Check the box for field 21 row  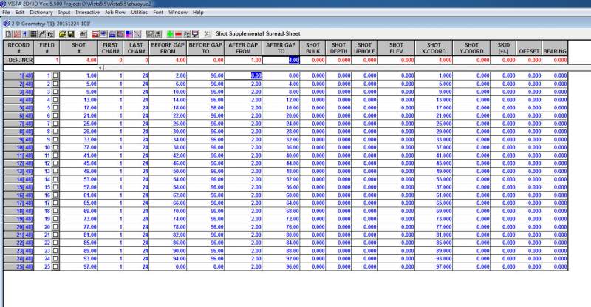(55, 235)
